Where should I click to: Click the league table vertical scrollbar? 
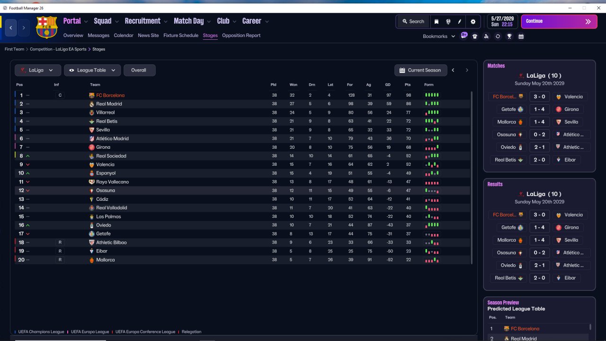[472, 178]
